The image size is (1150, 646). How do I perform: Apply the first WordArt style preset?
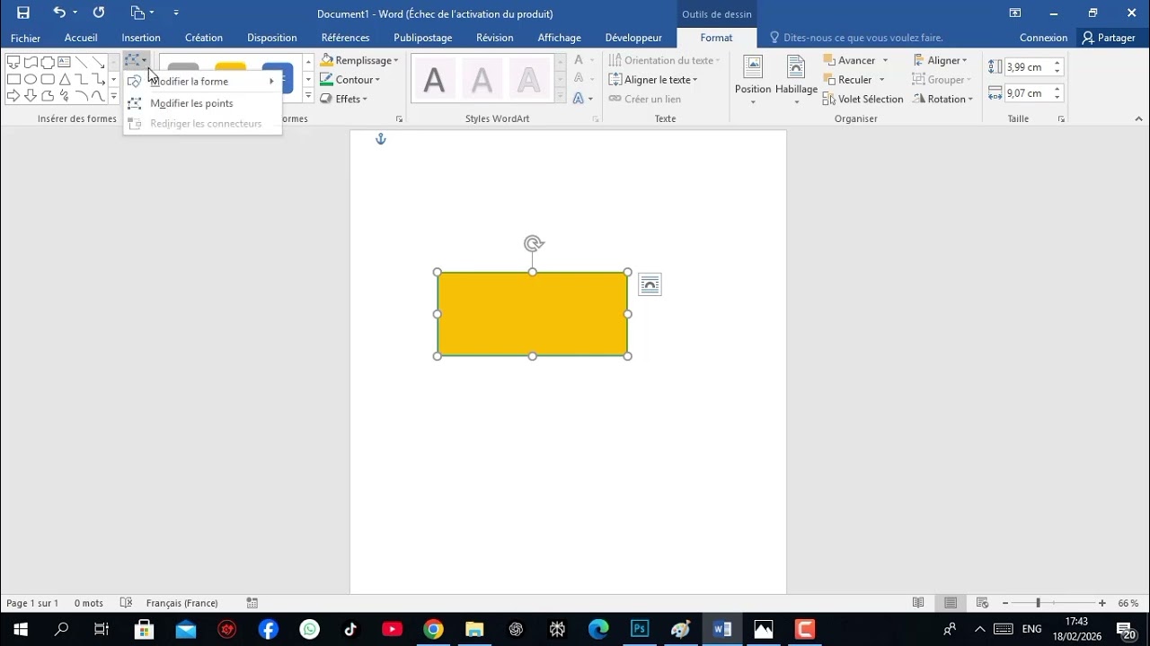pos(435,79)
